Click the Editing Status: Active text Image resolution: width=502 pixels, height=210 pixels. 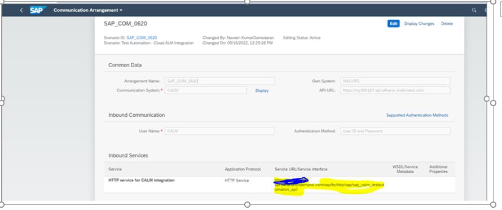pyautogui.click(x=302, y=38)
